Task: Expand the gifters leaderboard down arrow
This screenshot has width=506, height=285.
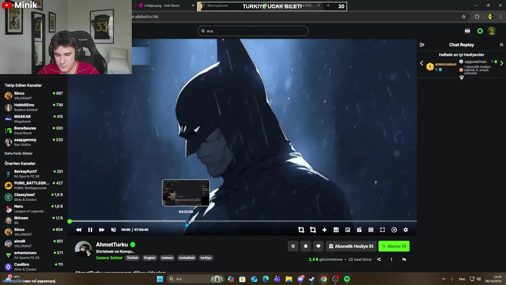Action: [461, 78]
